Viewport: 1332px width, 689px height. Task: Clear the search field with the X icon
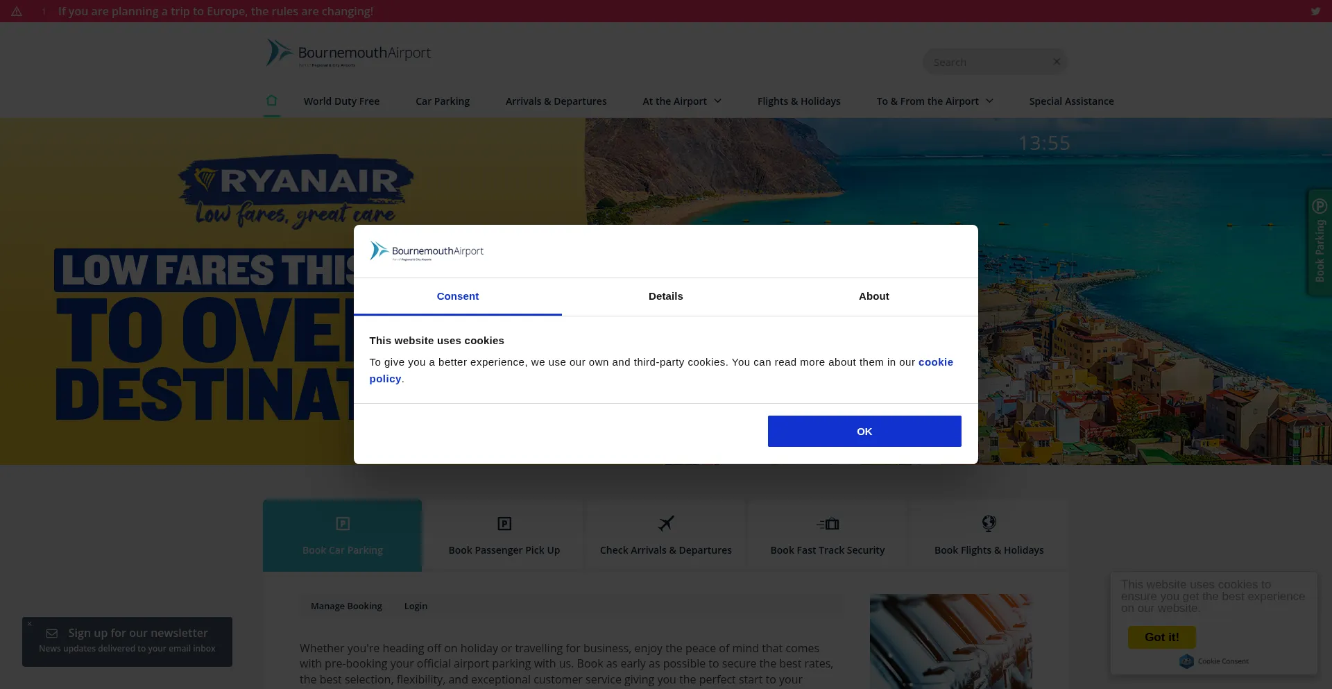pyautogui.click(x=1057, y=62)
